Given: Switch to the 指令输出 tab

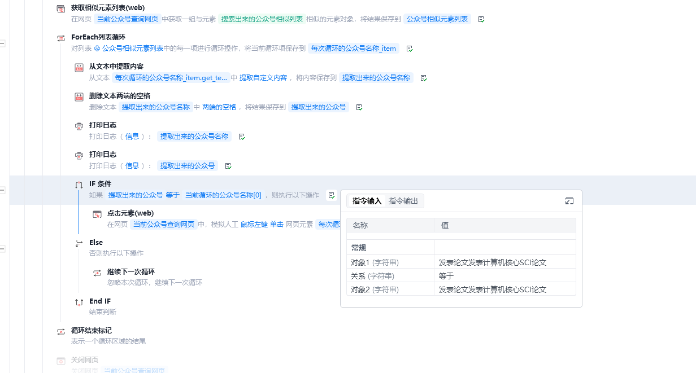Looking at the screenshot, I should pos(403,201).
